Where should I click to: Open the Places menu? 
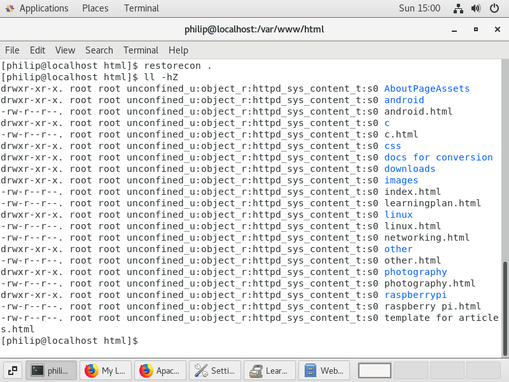coord(95,8)
